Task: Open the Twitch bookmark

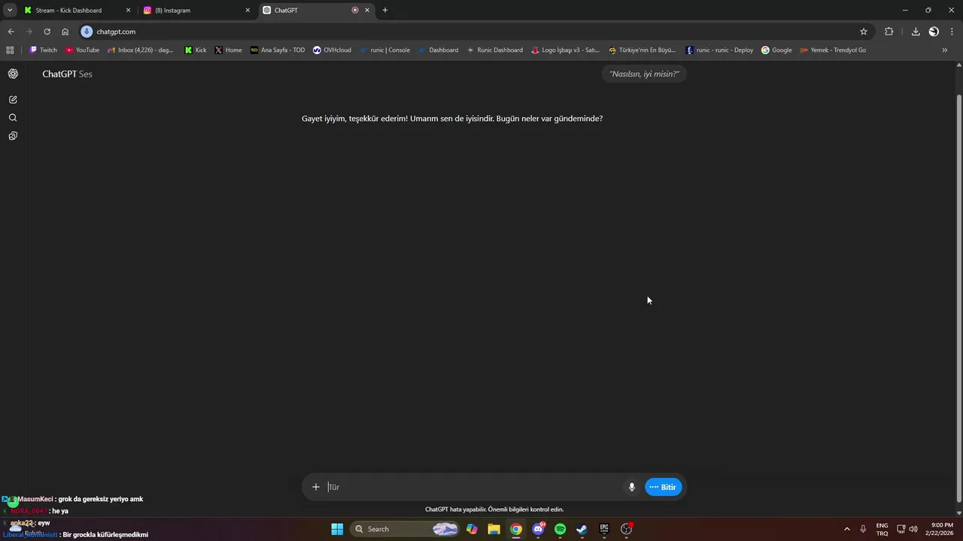Action: coord(43,50)
